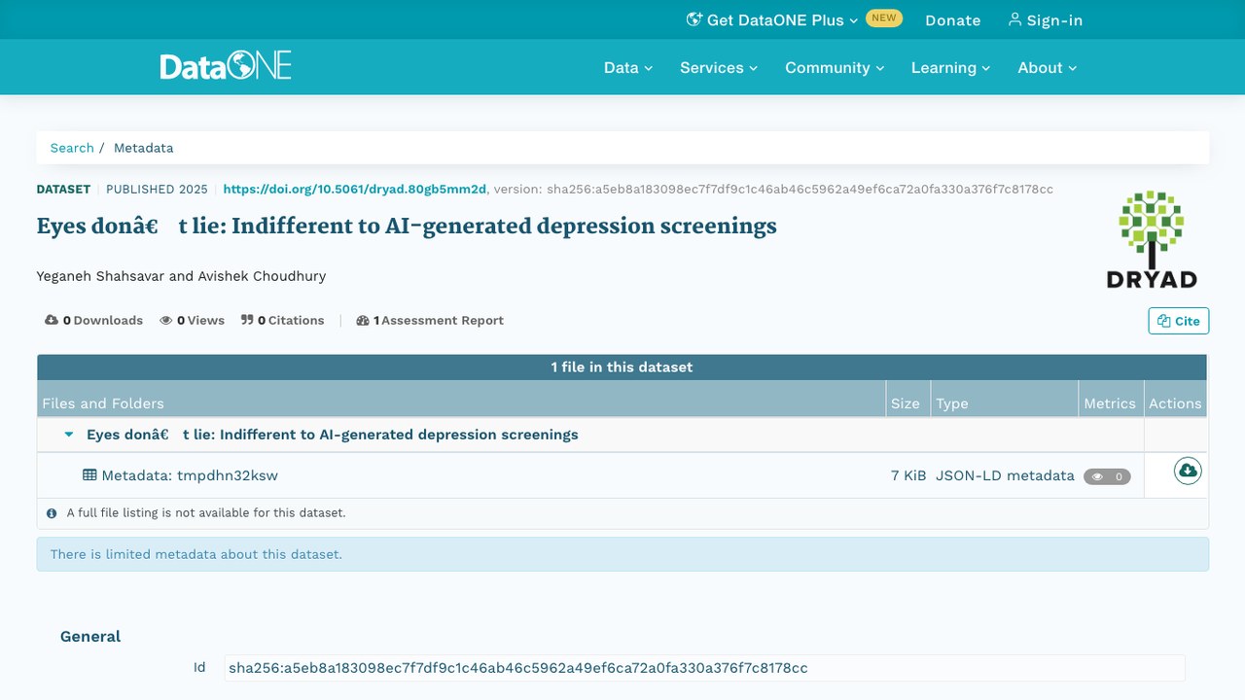Image resolution: width=1245 pixels, height=700 pixels.
Task: Click the DataONE logo
Action: click(x=226, y=66)
